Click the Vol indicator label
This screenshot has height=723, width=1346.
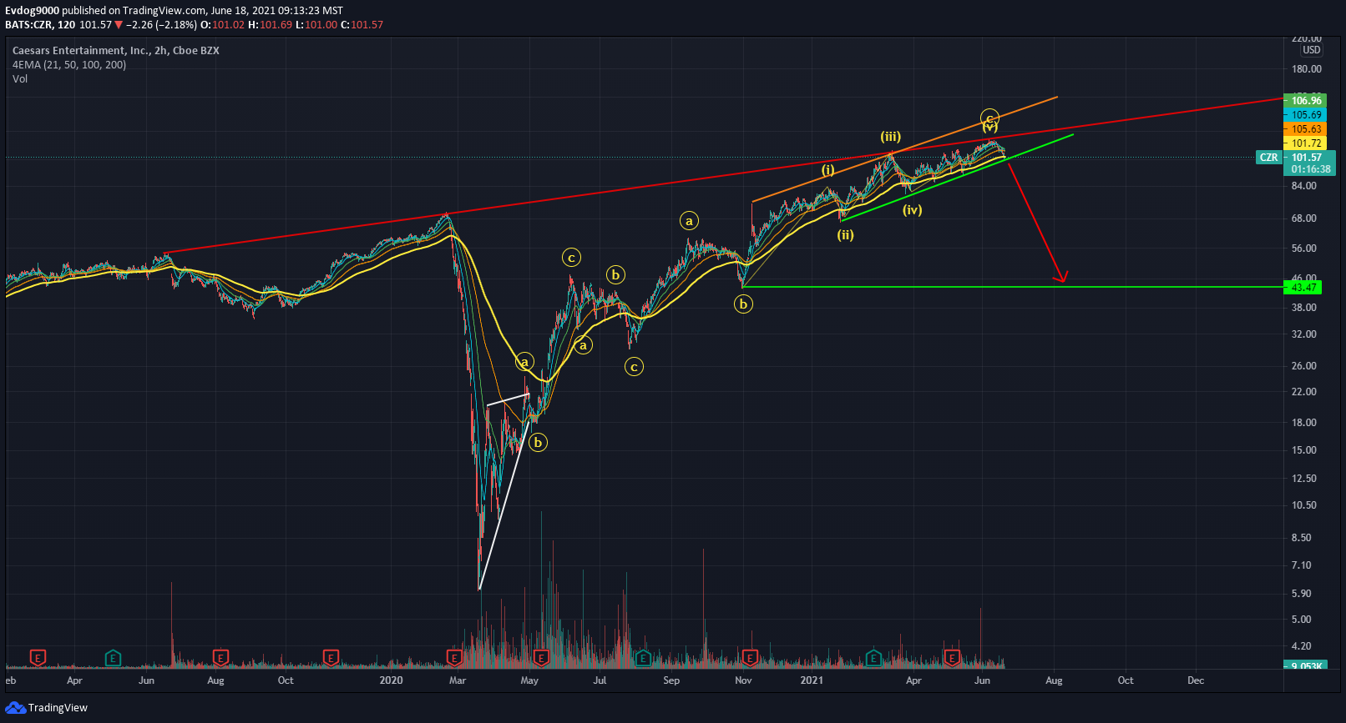20,79
